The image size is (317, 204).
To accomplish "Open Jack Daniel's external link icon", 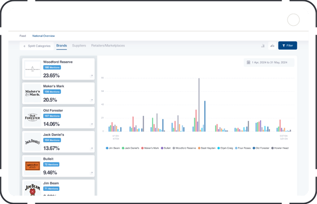I will 91,149.
